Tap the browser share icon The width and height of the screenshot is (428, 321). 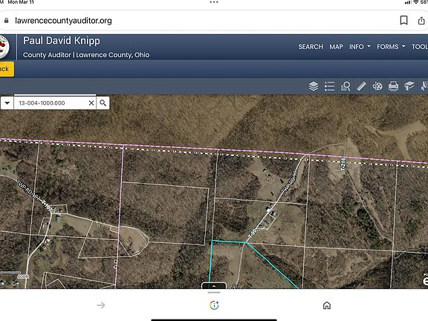click(421, 20)
